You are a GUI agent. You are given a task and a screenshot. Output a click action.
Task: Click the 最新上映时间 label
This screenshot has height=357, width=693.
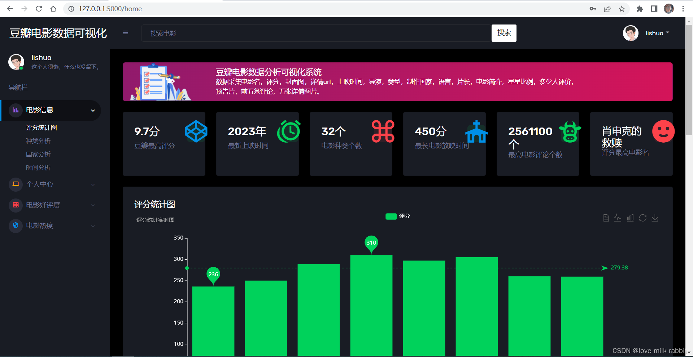click(x=248, y=146)
